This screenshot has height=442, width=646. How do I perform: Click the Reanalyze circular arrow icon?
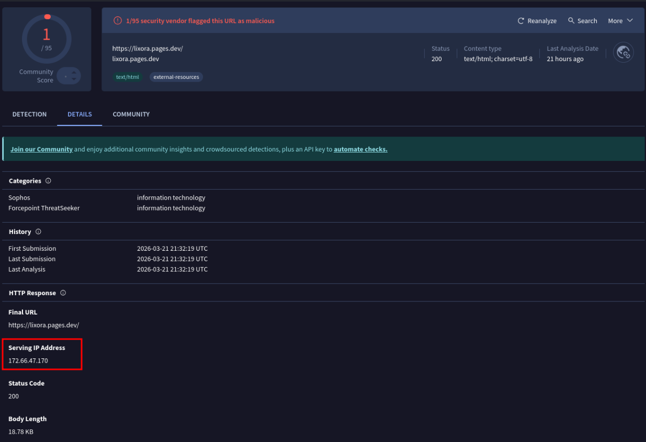(x=520, y=21)
